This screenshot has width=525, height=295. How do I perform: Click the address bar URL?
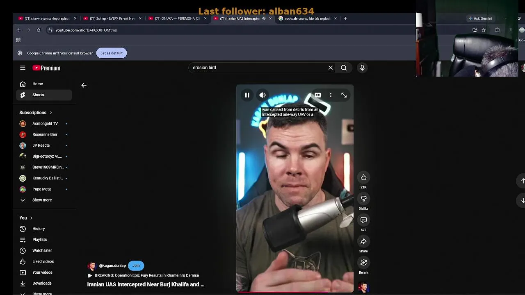(86, 30)
